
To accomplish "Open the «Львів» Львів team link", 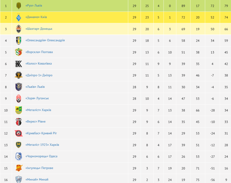I will 35,87.
